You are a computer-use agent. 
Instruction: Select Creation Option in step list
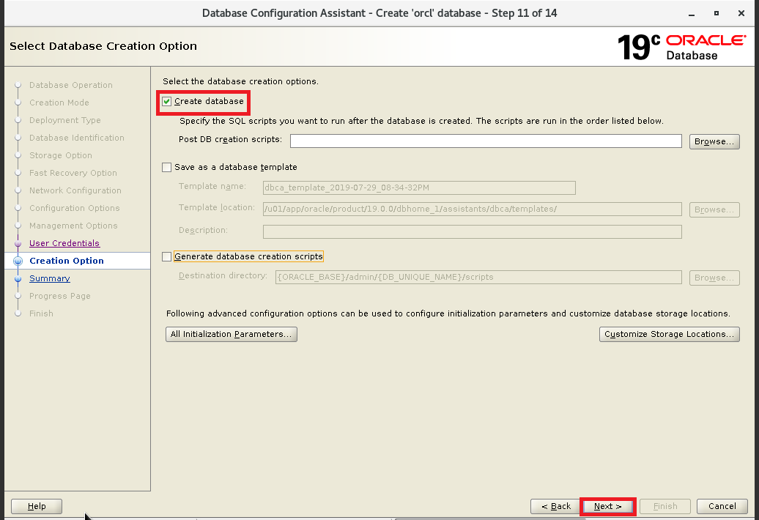[x=67, y=261]
